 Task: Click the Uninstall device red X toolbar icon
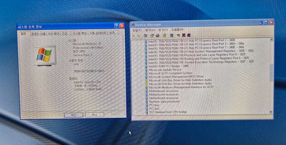pos(184,35)
